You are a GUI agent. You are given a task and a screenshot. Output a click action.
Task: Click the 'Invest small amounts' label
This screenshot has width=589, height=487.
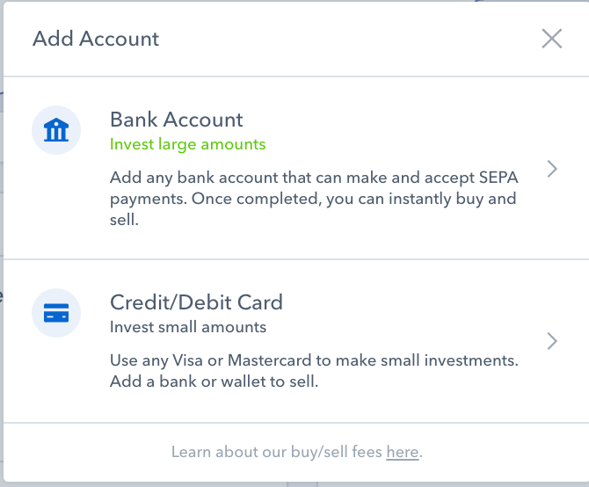tap(187, 327)
